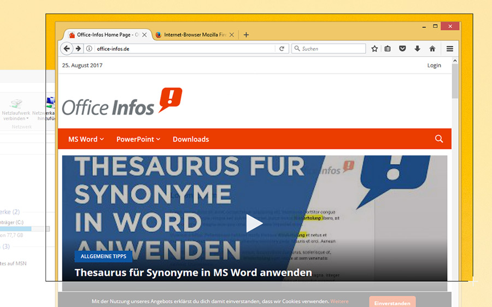The image size is (492, 307).
Task: Show bookmarks list icon in toolbar
Action: (388, 49)
